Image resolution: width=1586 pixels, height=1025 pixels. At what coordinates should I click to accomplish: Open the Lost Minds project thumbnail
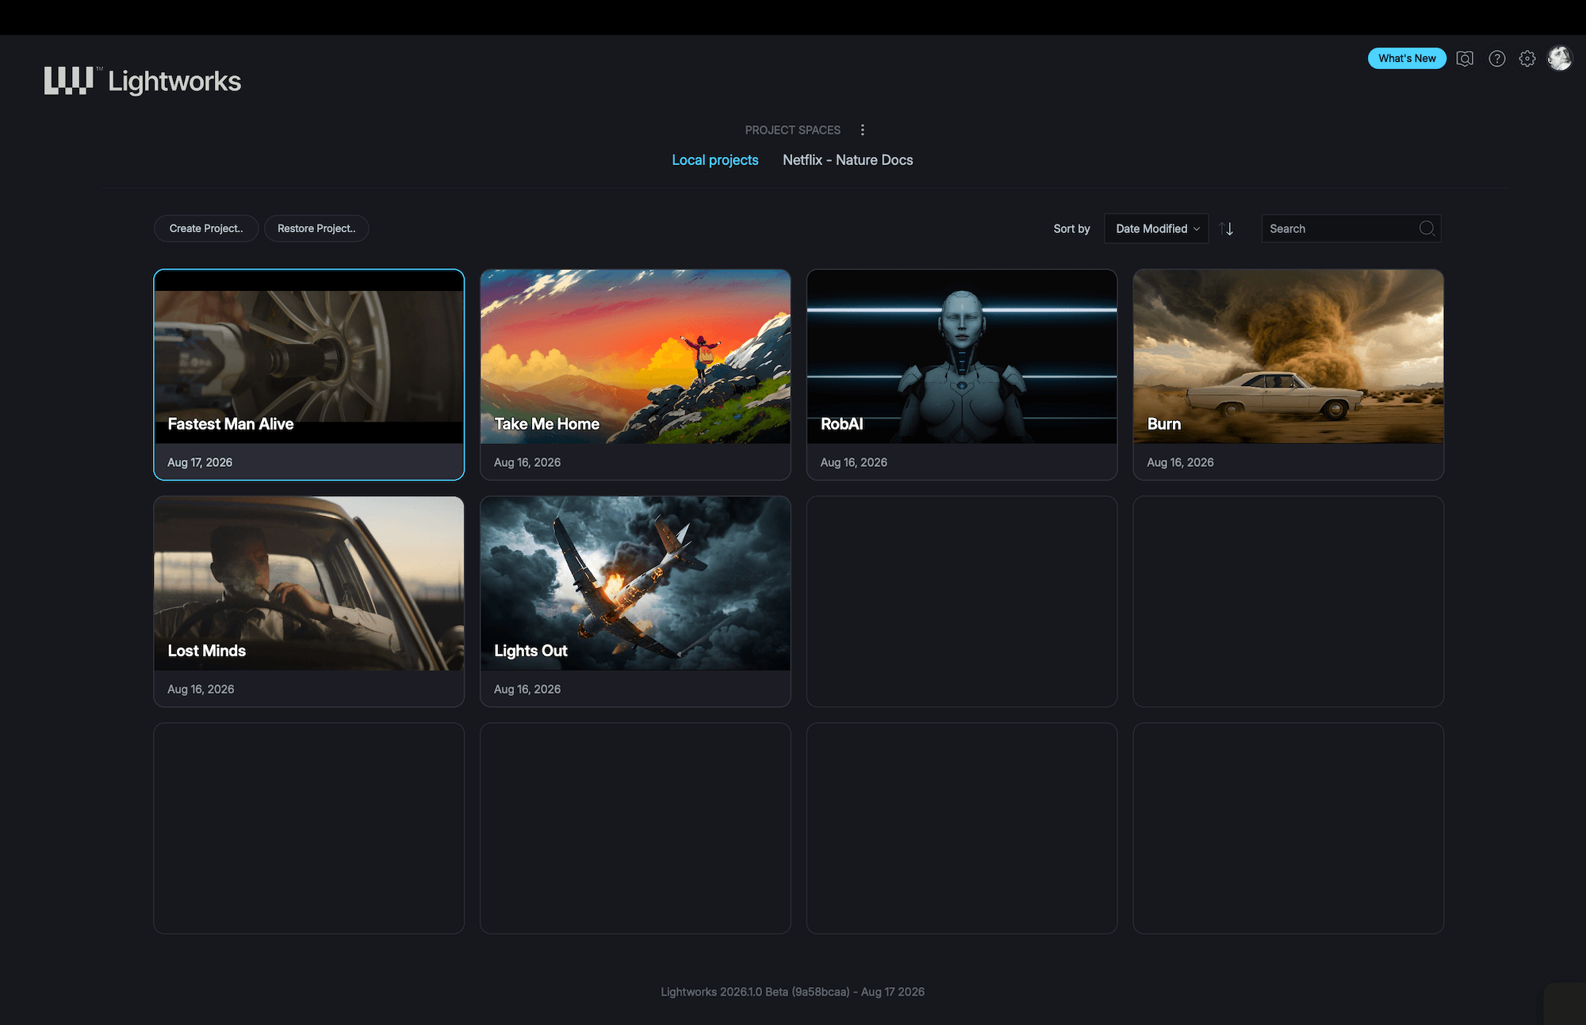coord(309,583)
